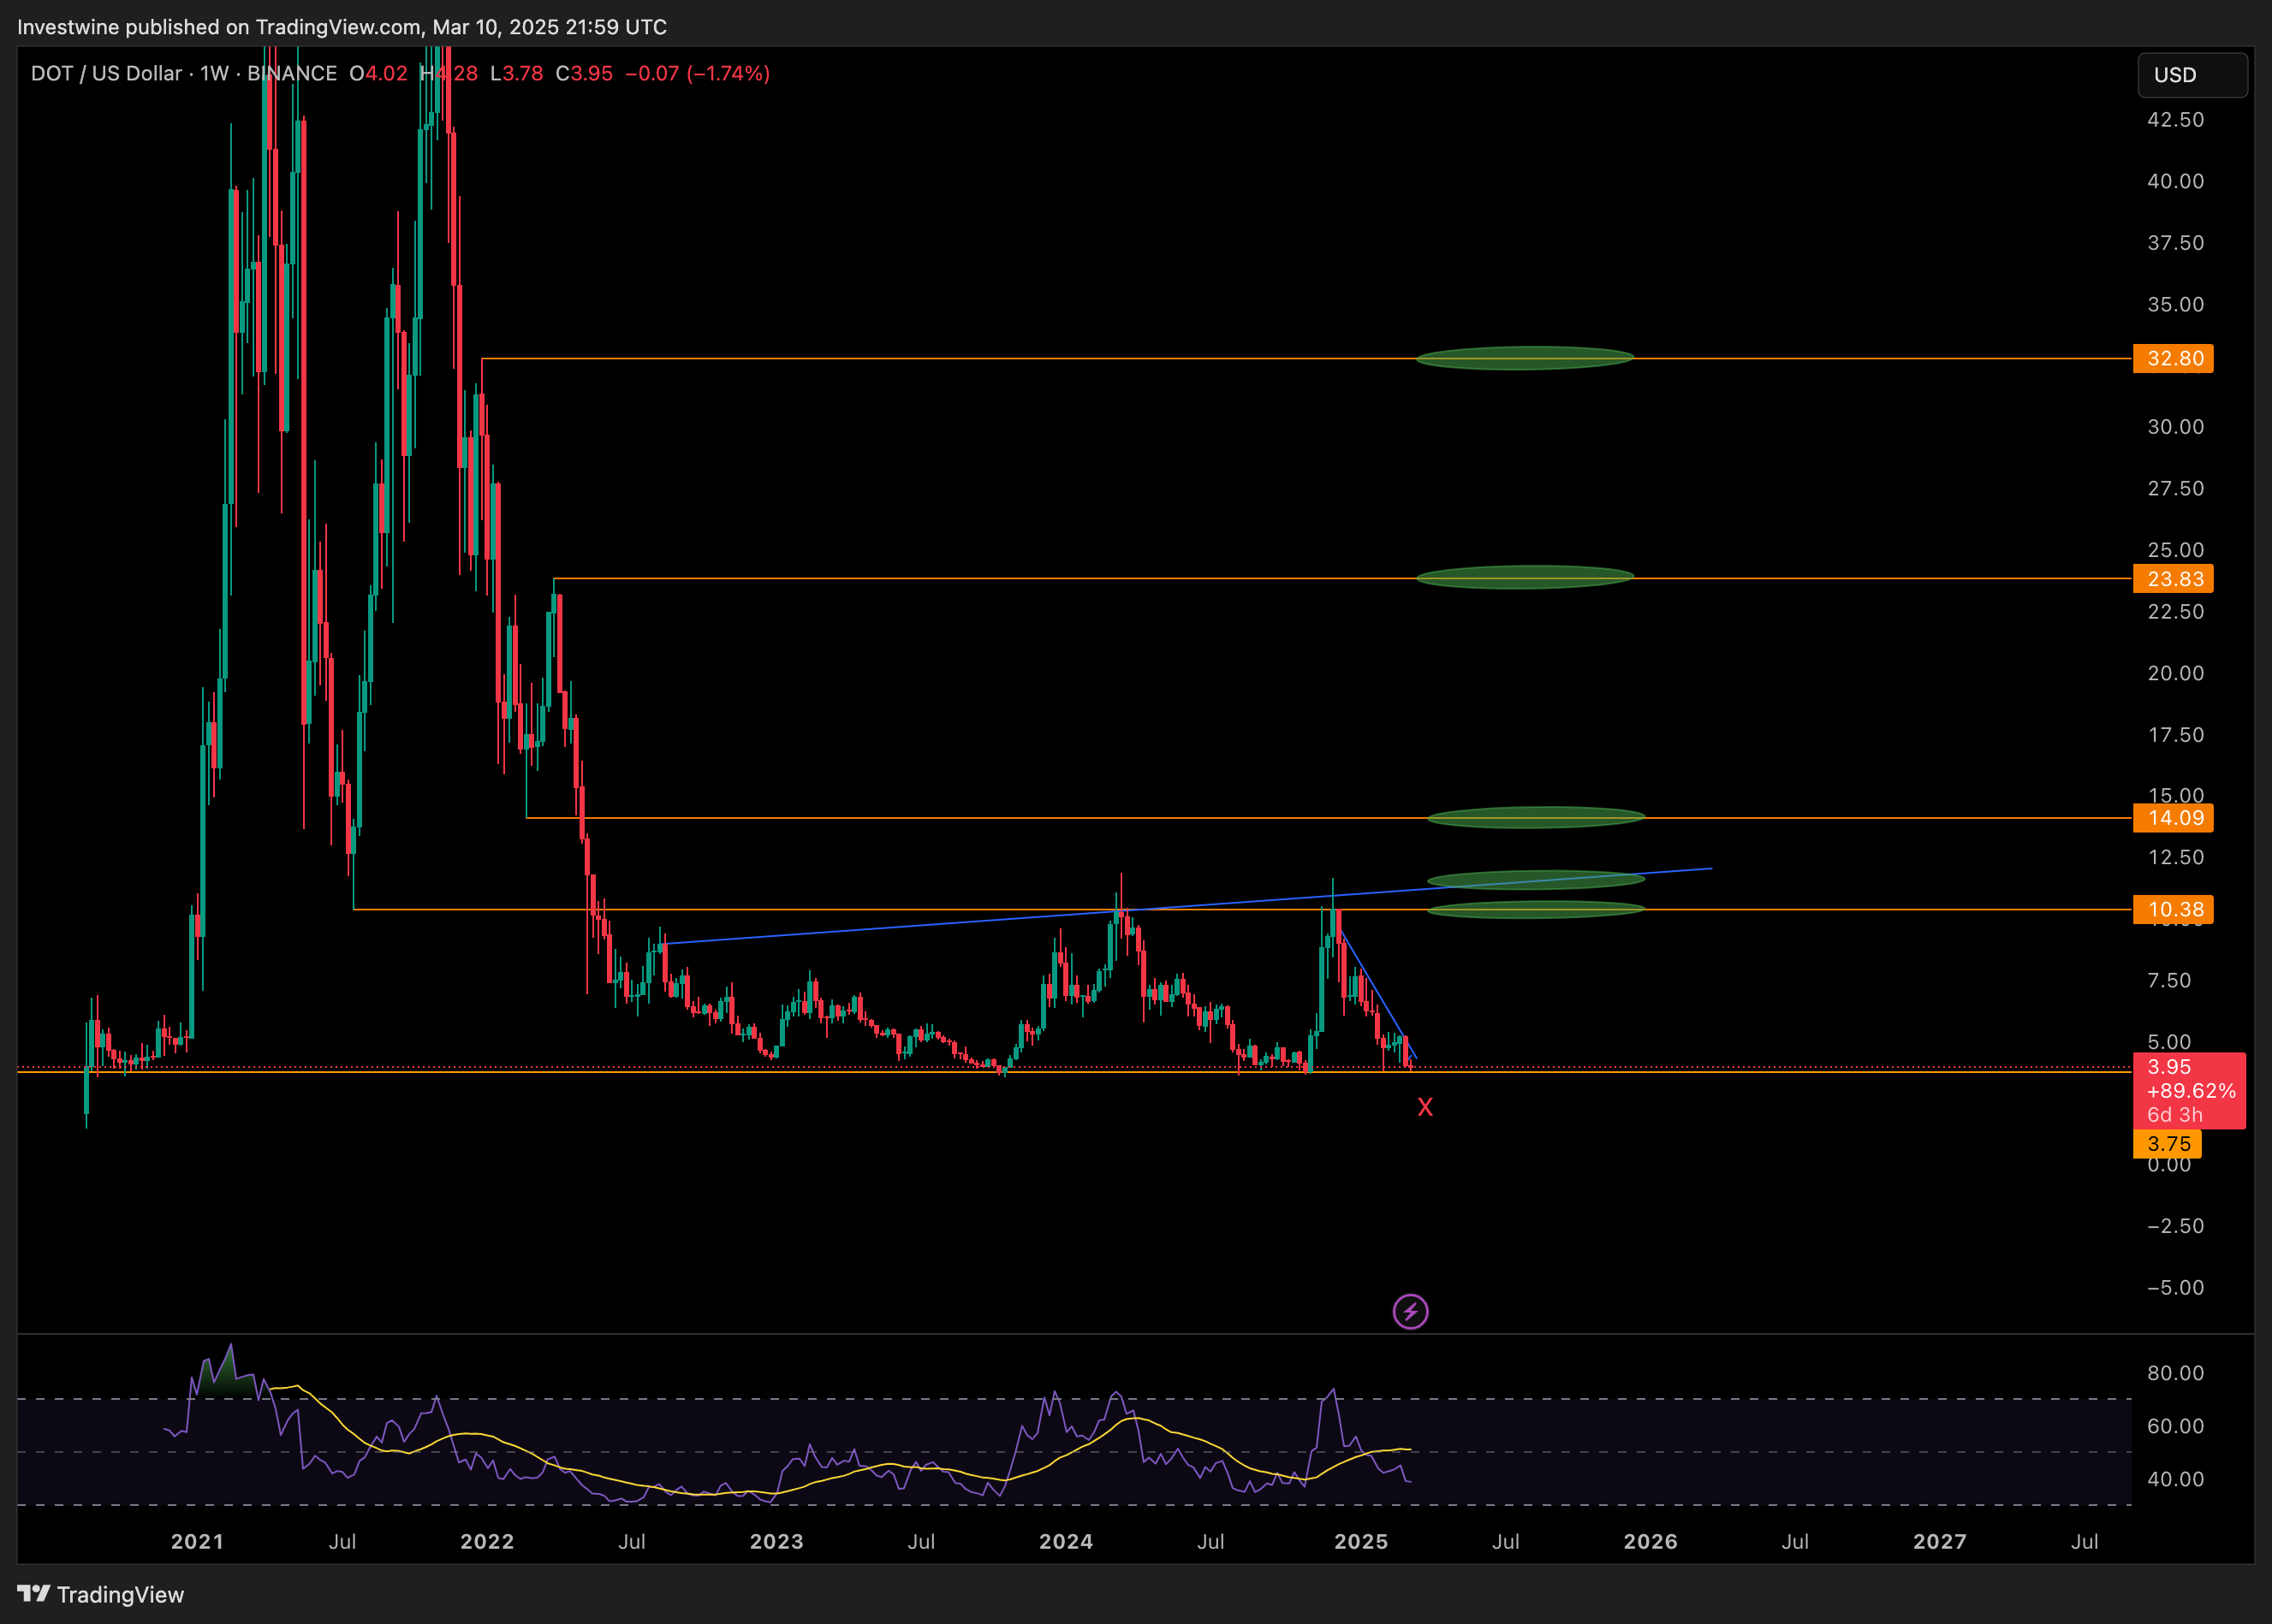The height and width of the screenshot is (1624, 2272).
Task: Click the 10.38 orange price label
Action: click(x=2173, y=909)
